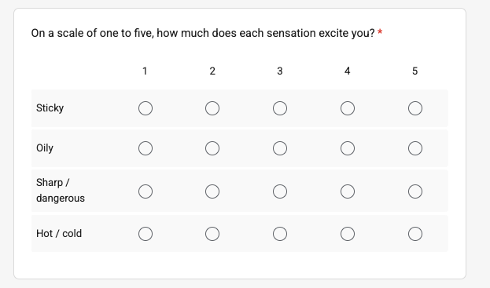Select rating 2 for Sticky

pyautogui.click(x=212, y=108)
